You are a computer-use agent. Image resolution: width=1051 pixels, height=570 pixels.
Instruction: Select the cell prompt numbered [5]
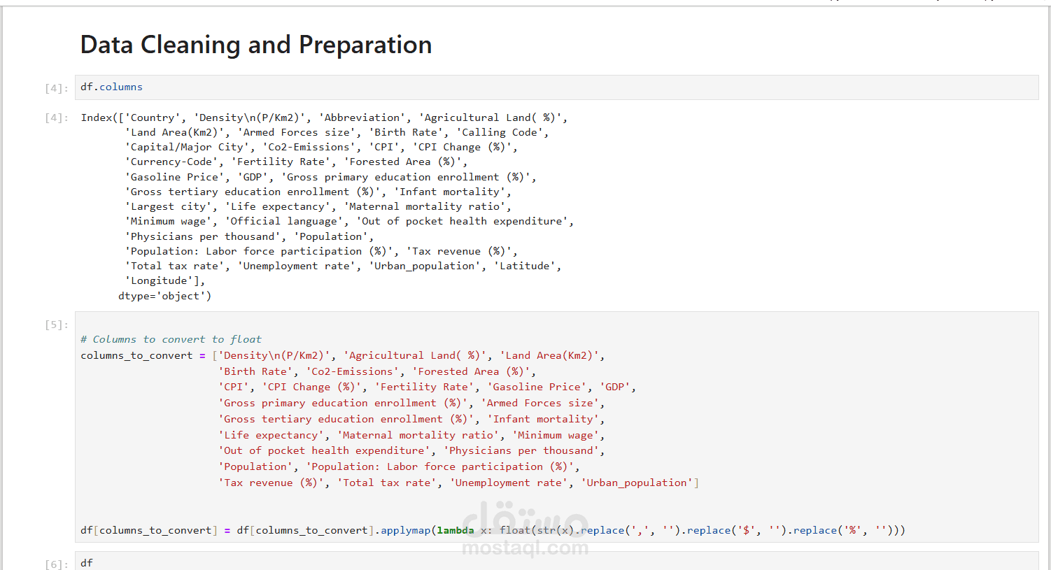pyautogui.click(x=57, y=325)
